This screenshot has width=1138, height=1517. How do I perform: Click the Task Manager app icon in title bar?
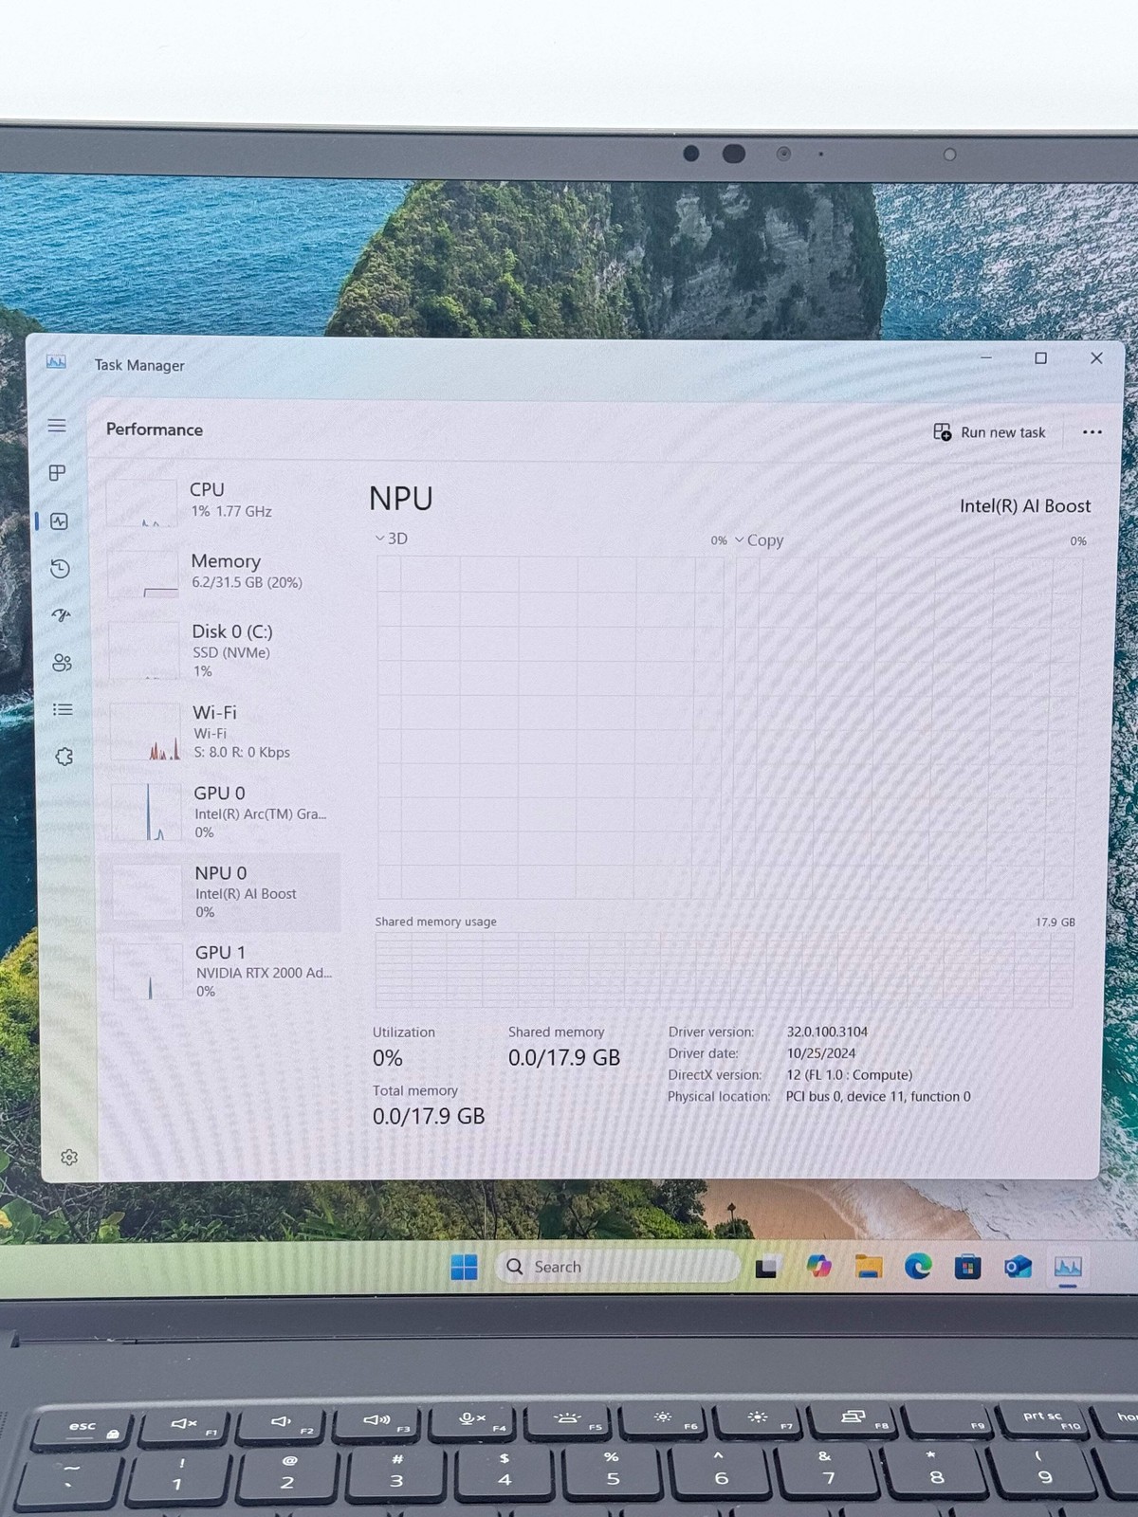[56, 362]
